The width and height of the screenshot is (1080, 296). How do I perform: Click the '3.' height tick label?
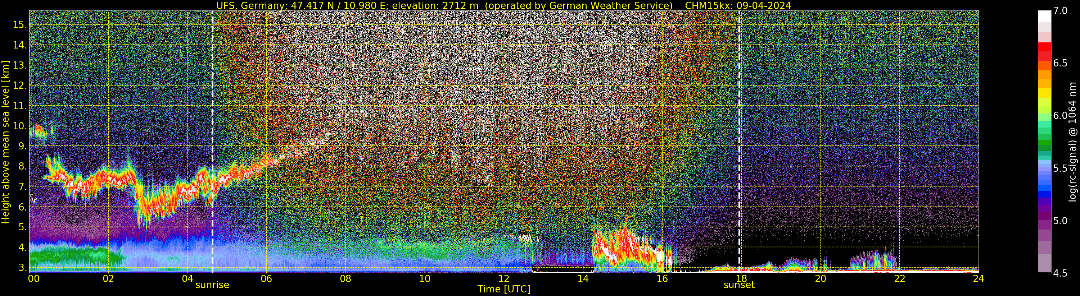(x=22, y=268)
